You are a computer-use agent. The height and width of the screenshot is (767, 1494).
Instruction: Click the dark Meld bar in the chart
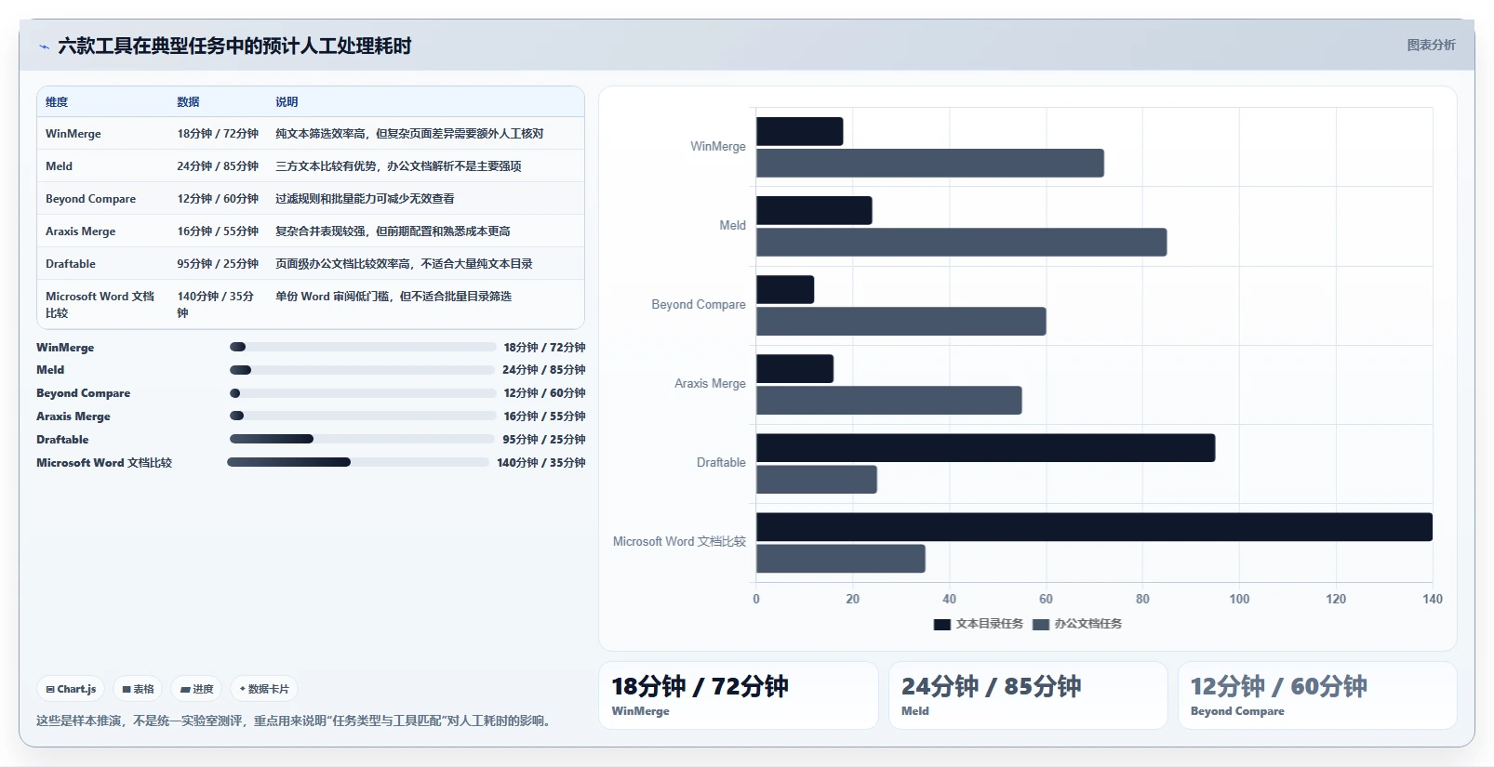pyautogui.click(x=814, y=210)
